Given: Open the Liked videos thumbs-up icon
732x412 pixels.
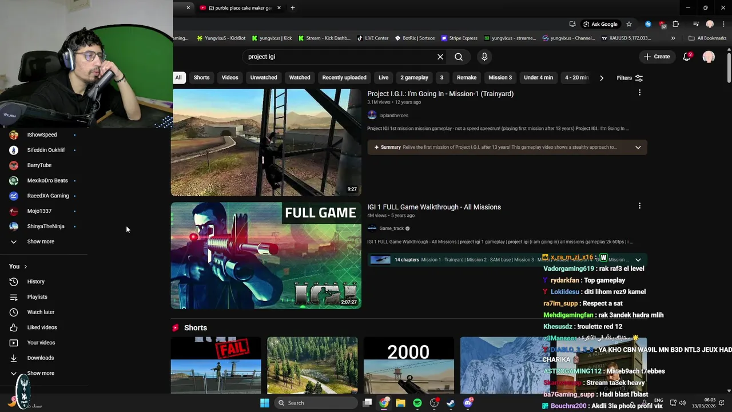Looking at the screenshot, I should (x=14, y=327).
